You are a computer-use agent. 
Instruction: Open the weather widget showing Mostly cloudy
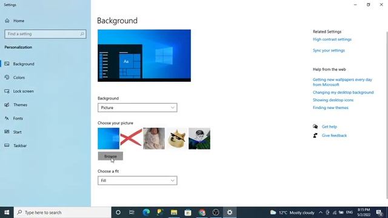pyautogui.click(x=292, y=213)
